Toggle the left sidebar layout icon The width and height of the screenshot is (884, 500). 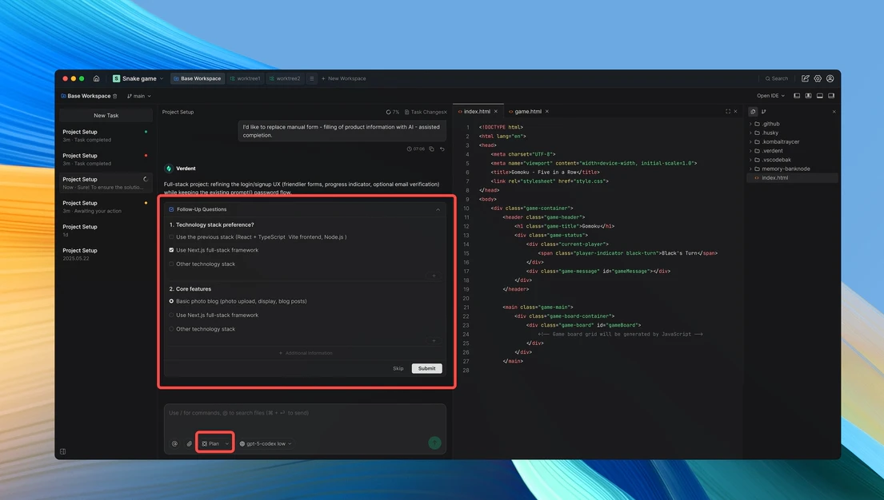pyautogui.click(x=797, y=96)
